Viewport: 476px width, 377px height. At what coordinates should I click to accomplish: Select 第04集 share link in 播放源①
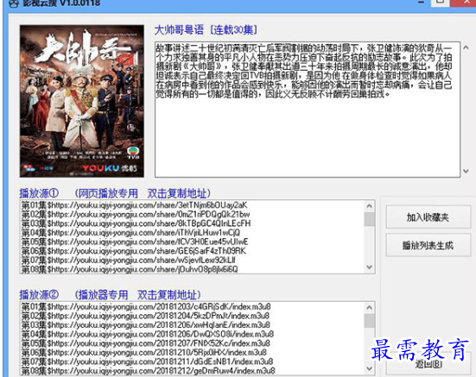tap(130, 232)
